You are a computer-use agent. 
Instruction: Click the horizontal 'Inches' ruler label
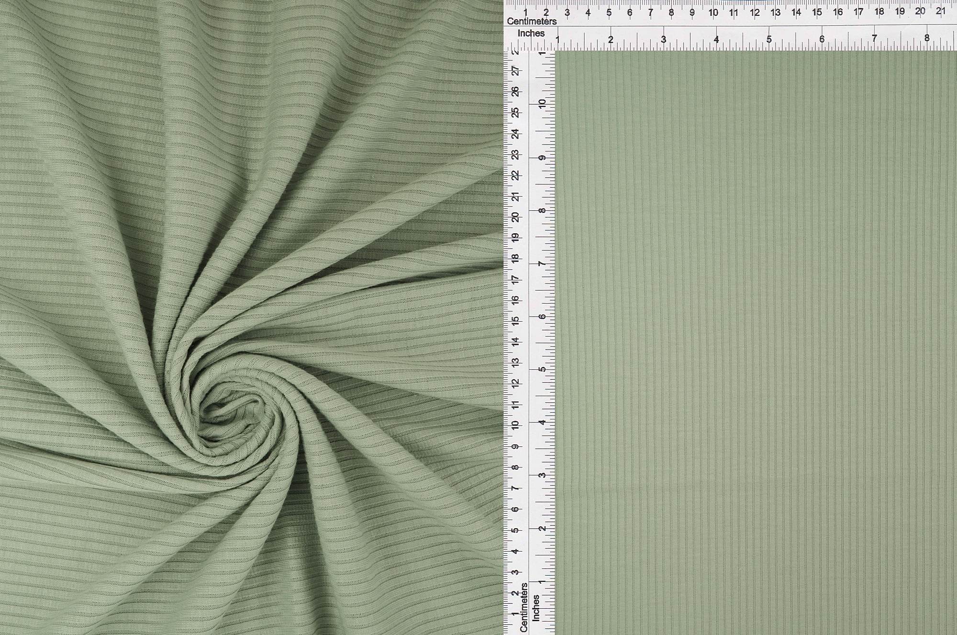531,34
